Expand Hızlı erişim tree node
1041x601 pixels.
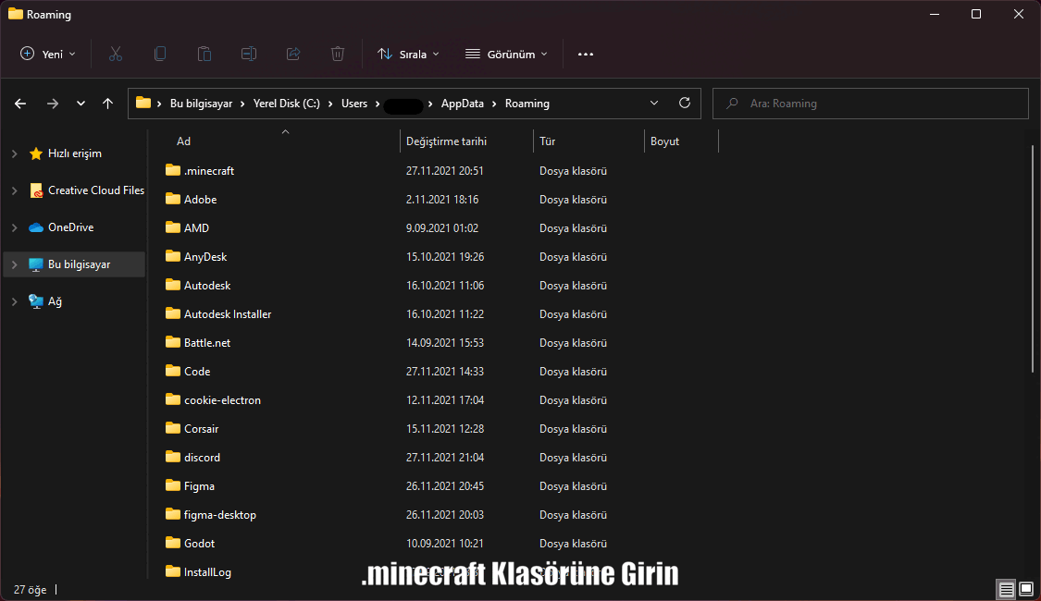[x=15, y=153]
